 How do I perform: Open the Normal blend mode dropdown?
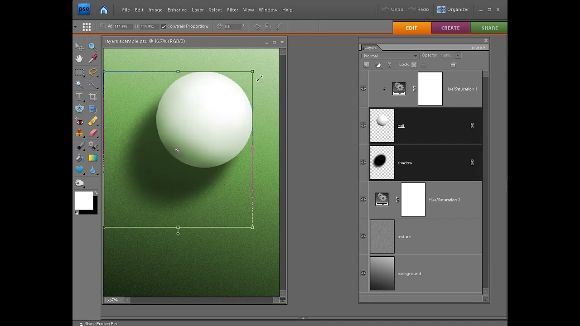[x=390, y=56]
